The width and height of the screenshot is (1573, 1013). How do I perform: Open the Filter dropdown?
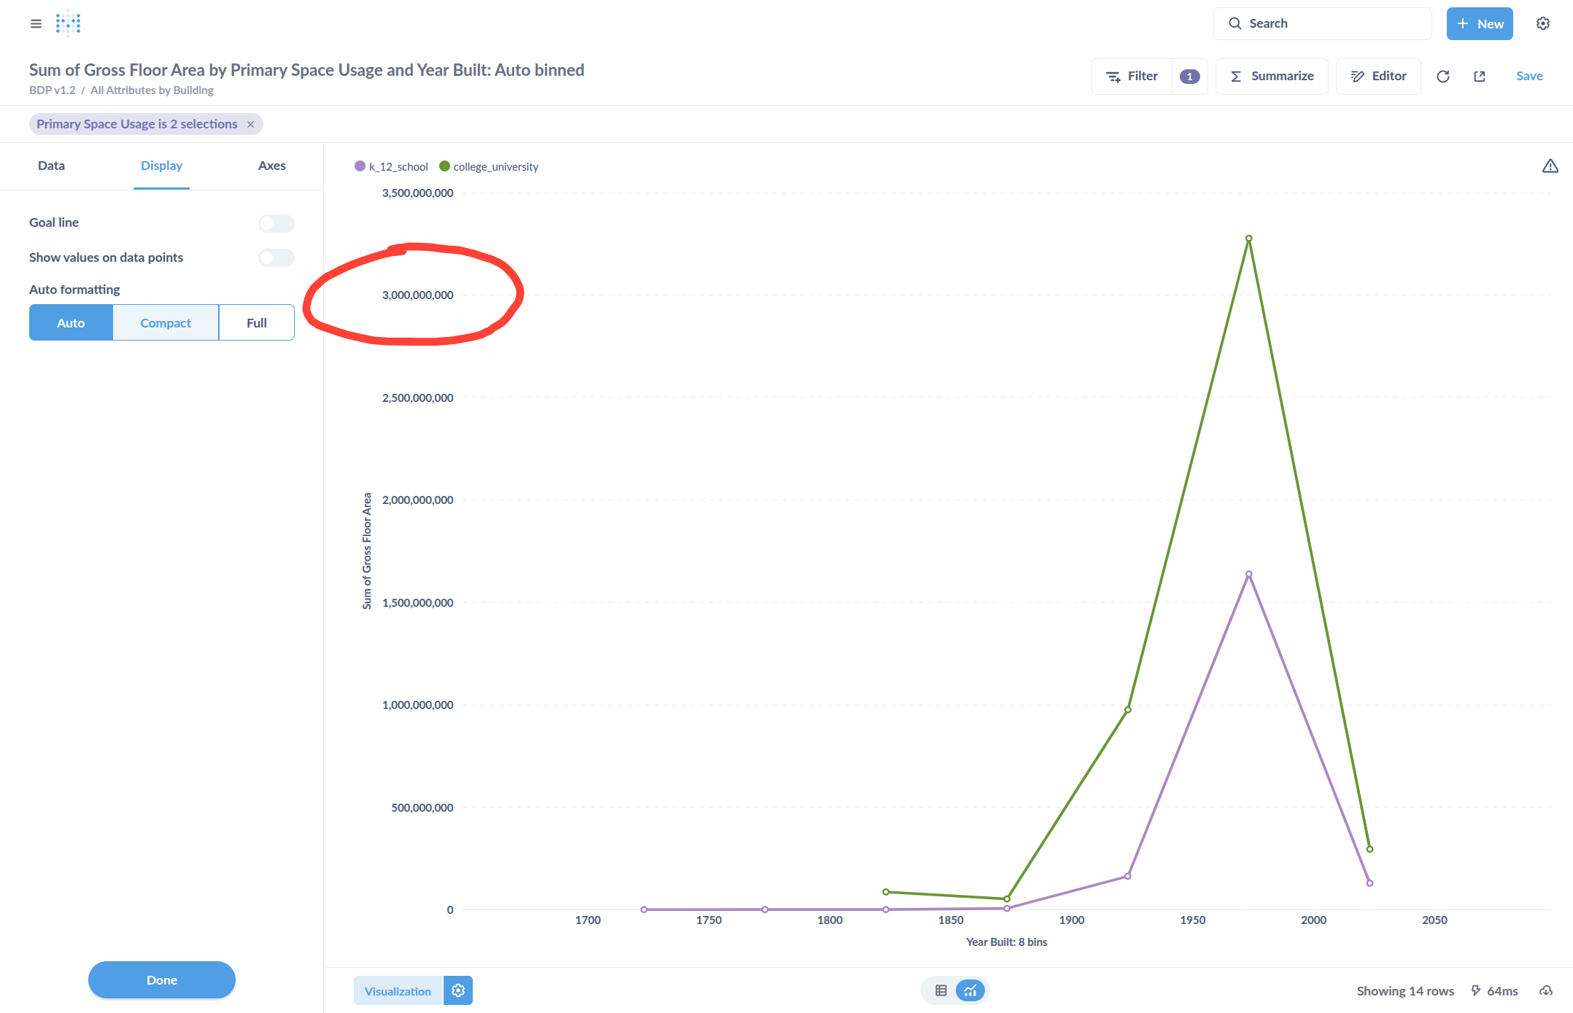(x=1132, y=77)
